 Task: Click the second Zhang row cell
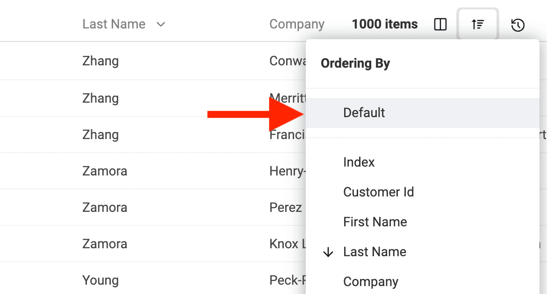tap(101, 98)
